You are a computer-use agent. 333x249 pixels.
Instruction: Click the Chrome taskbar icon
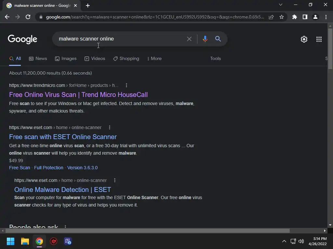[x=39, y=241]
